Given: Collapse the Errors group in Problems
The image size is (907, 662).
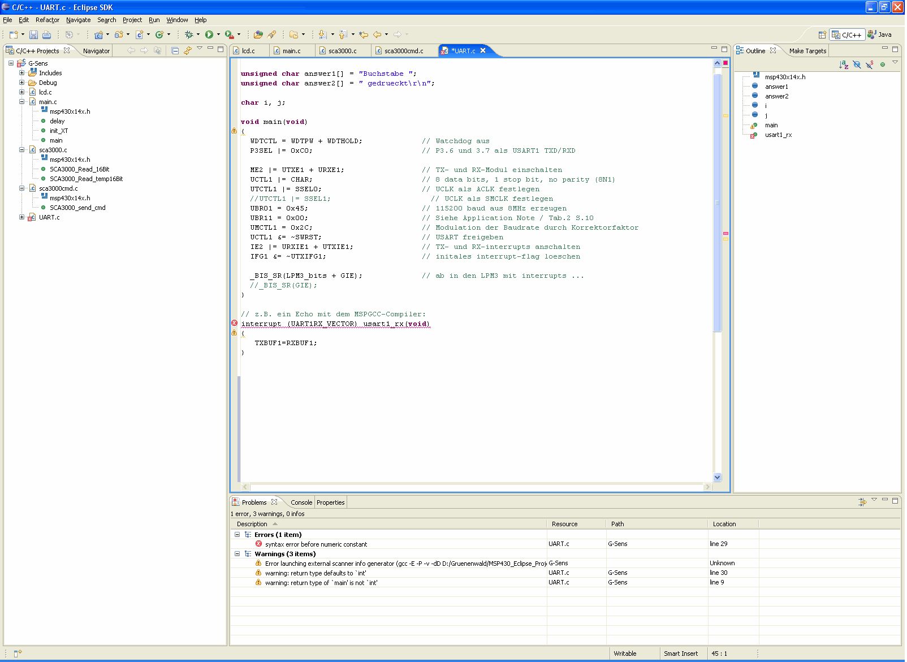Looking at the screenshot, I should 237,535.
